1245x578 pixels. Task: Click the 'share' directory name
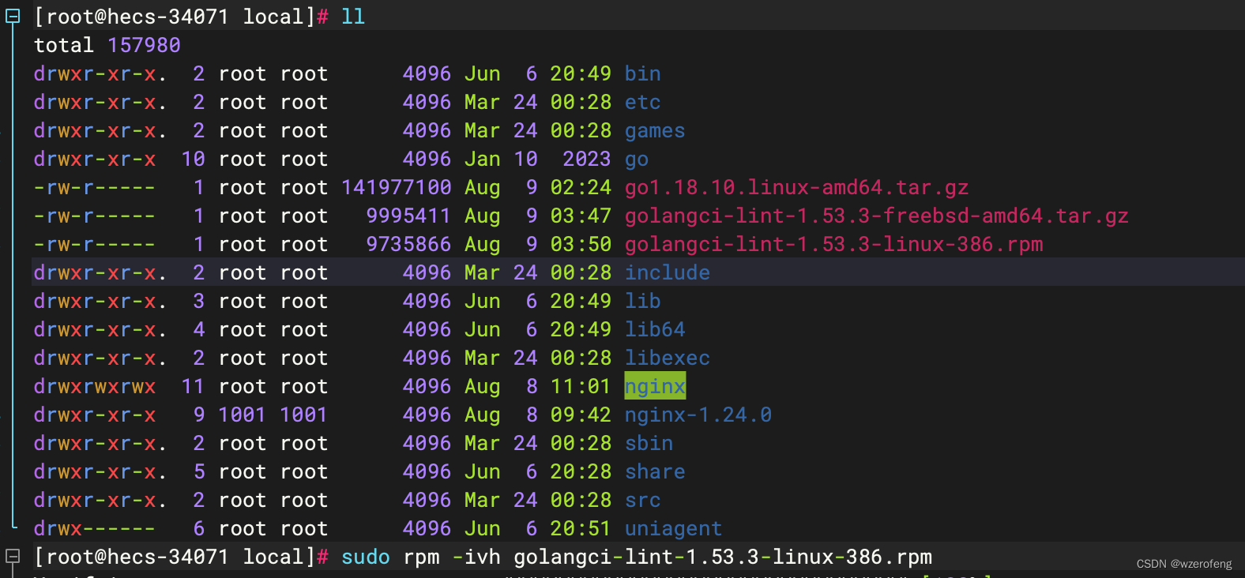click(655, 471)
